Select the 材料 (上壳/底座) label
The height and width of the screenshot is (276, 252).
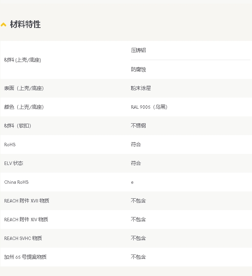click(x=23, y=60)
